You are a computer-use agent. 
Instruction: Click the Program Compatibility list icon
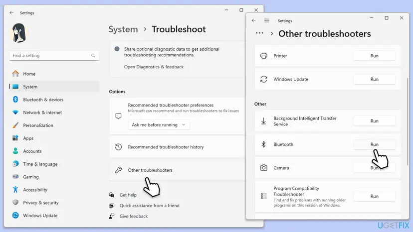click(x=264, y=196)
